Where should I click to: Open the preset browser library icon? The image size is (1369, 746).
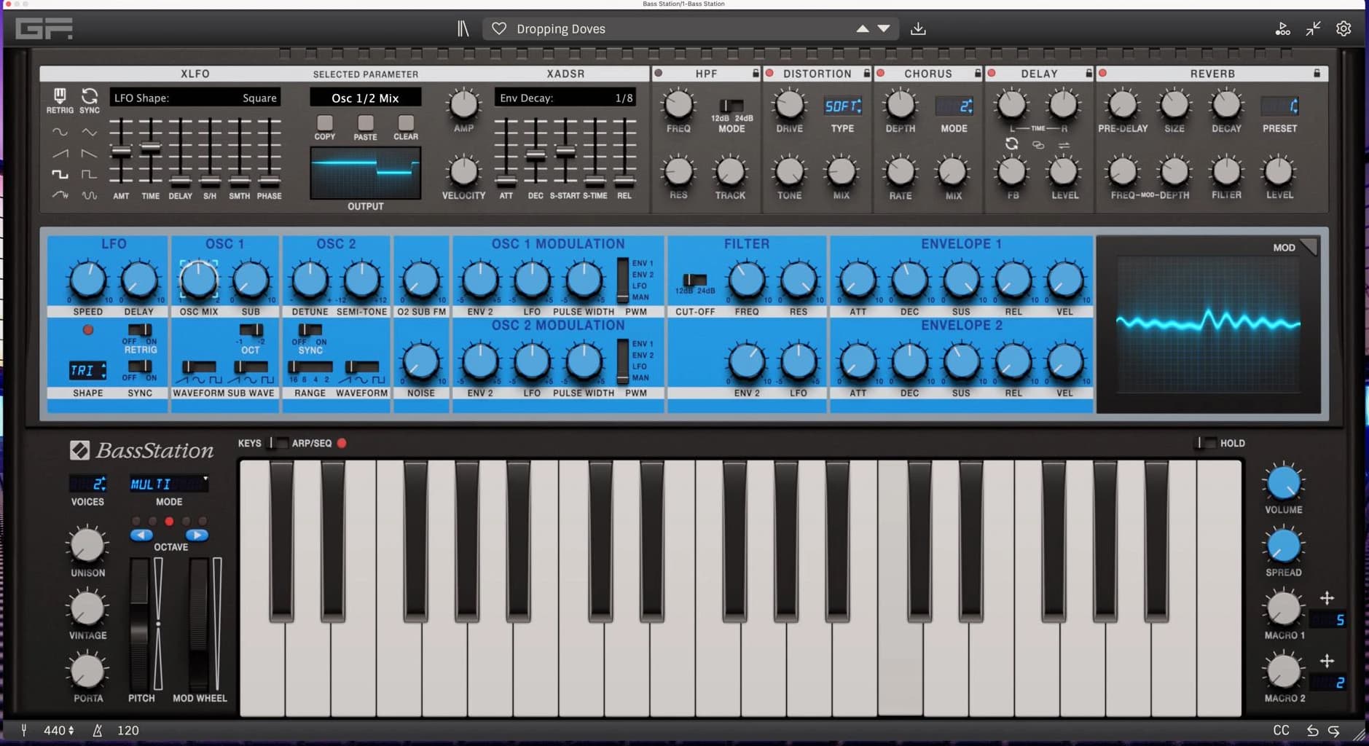click(x=463, y=28)
